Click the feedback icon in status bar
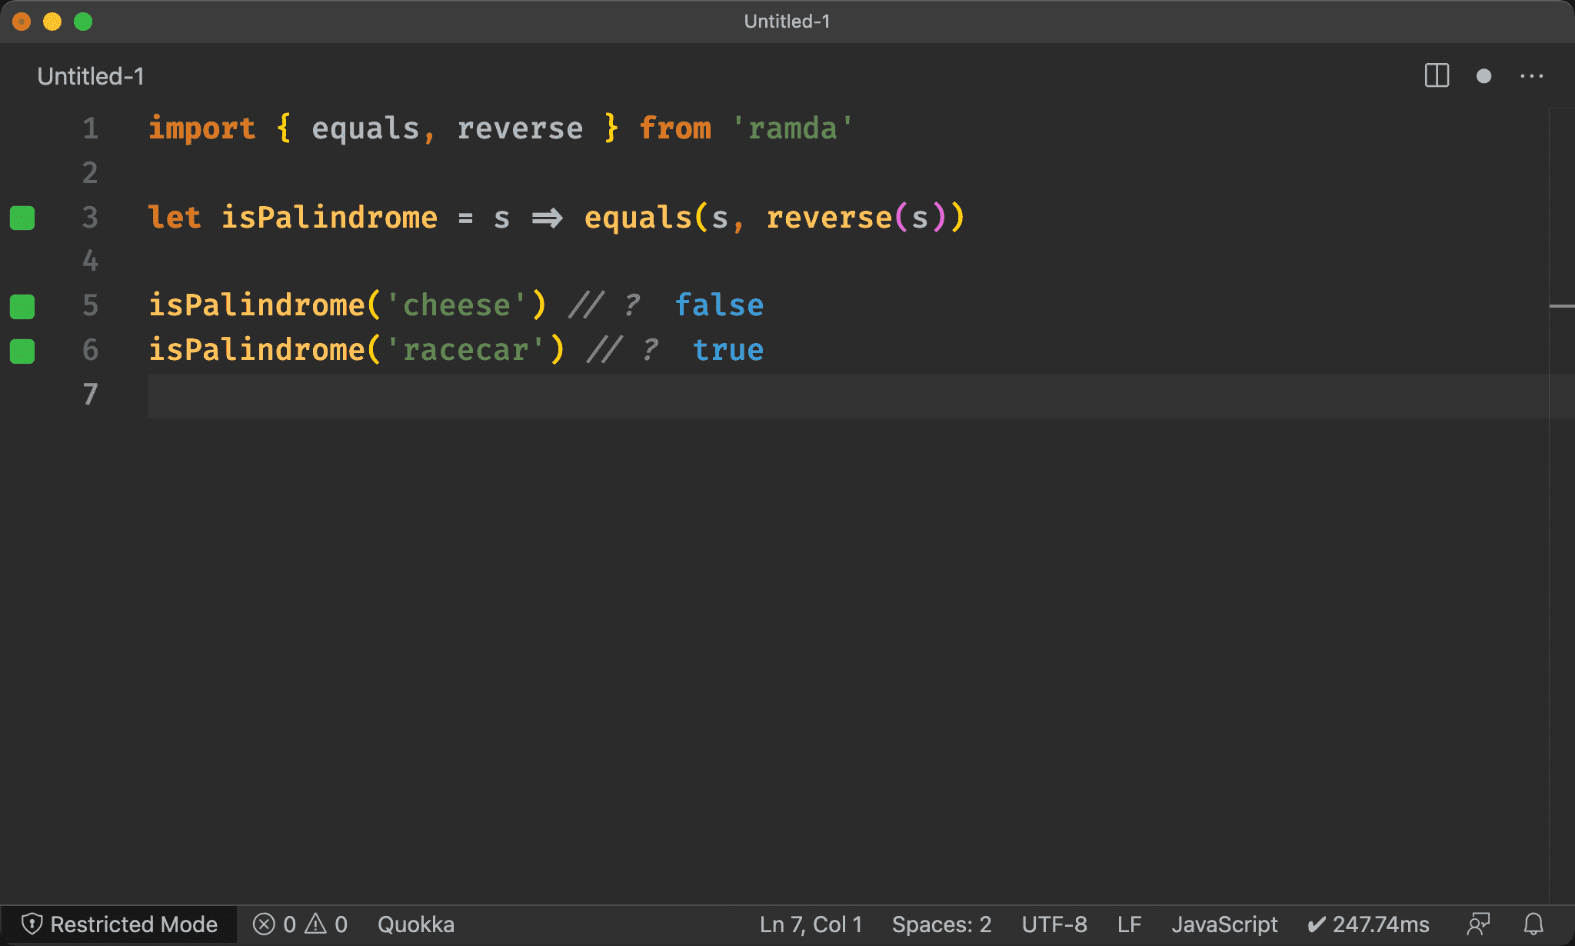This screenshot has height=946, width=1575. 1478,924
